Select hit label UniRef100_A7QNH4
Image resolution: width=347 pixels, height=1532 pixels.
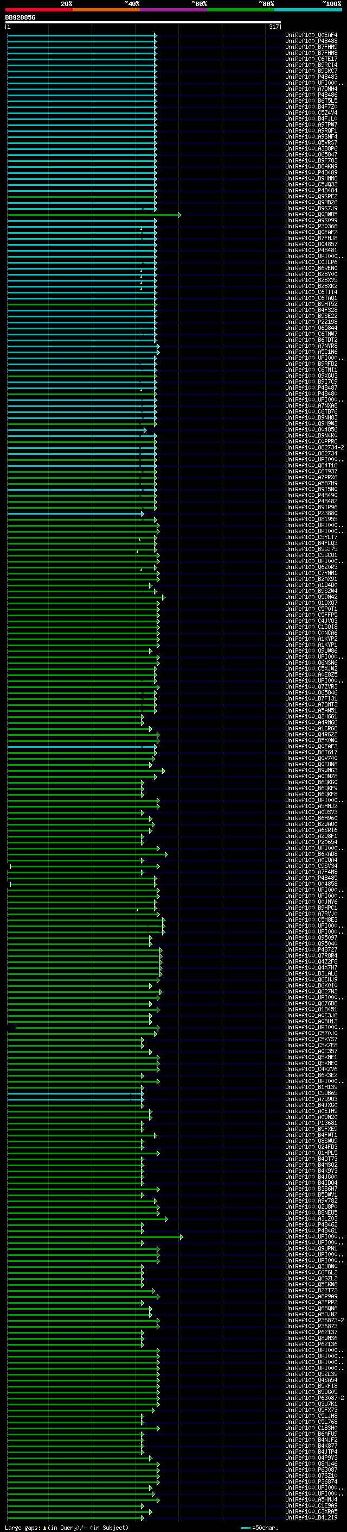(311, 89)
